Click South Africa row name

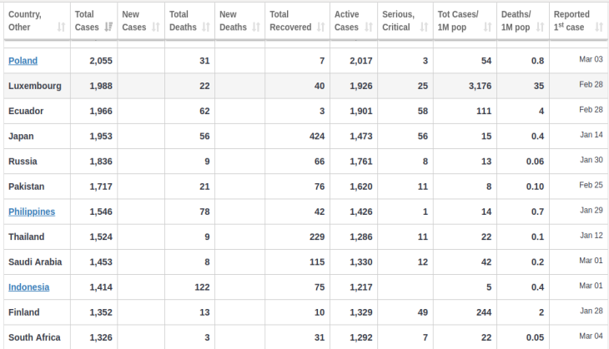(34, 337)
